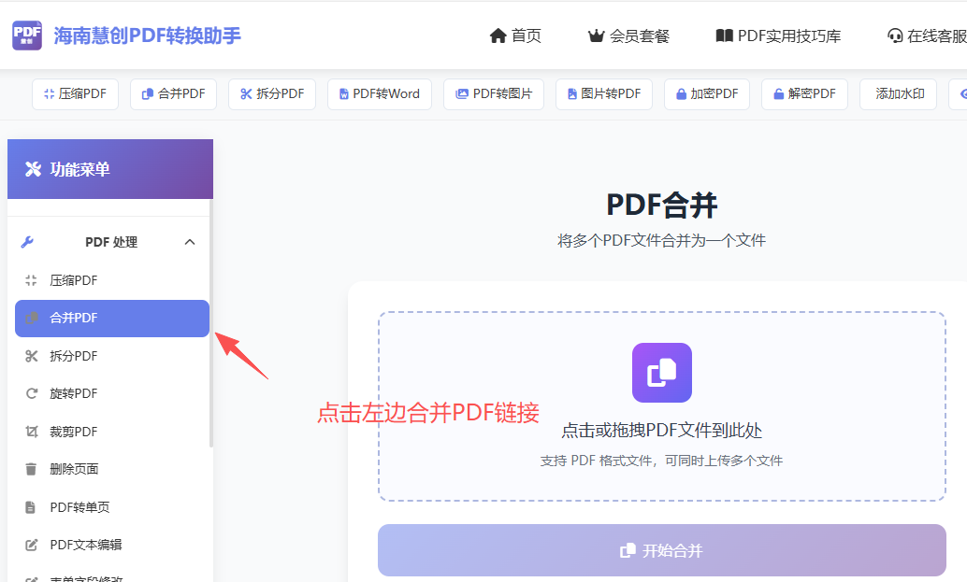The image size is (967, 582).
Task: Click the Word file icon in the PDF转Word button
Action: coord(344,94)
